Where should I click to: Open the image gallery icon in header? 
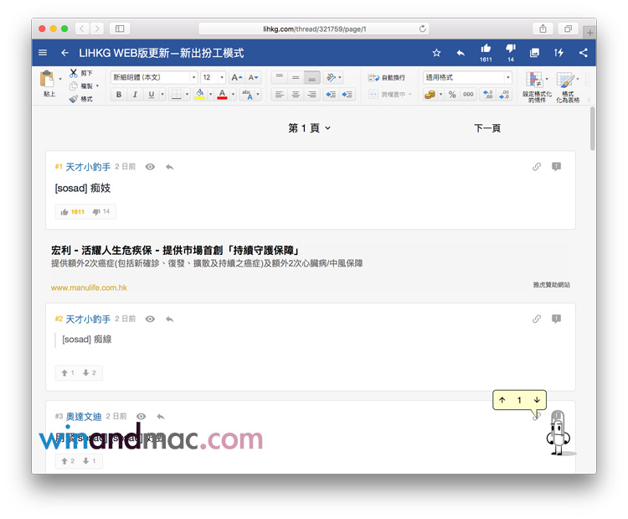(x=534, y=53)
